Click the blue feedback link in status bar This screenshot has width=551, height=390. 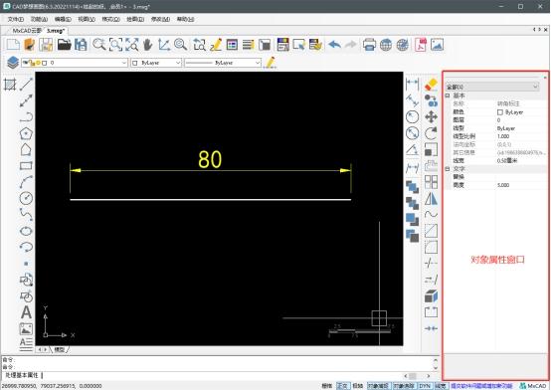click(482, 386)
